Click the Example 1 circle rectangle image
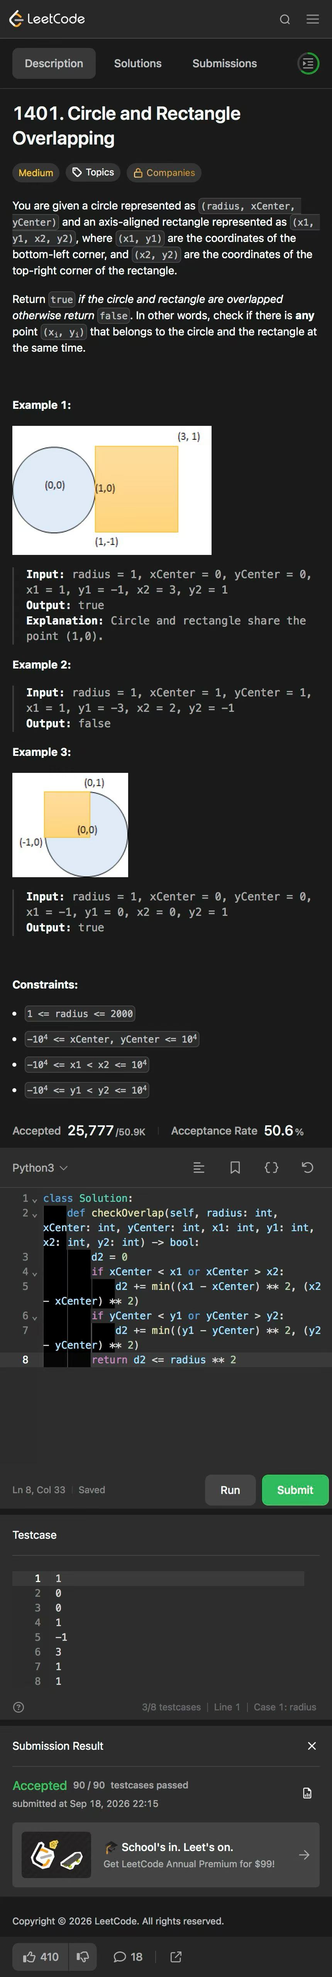The image size is (332, 1977). click(112, 490)
